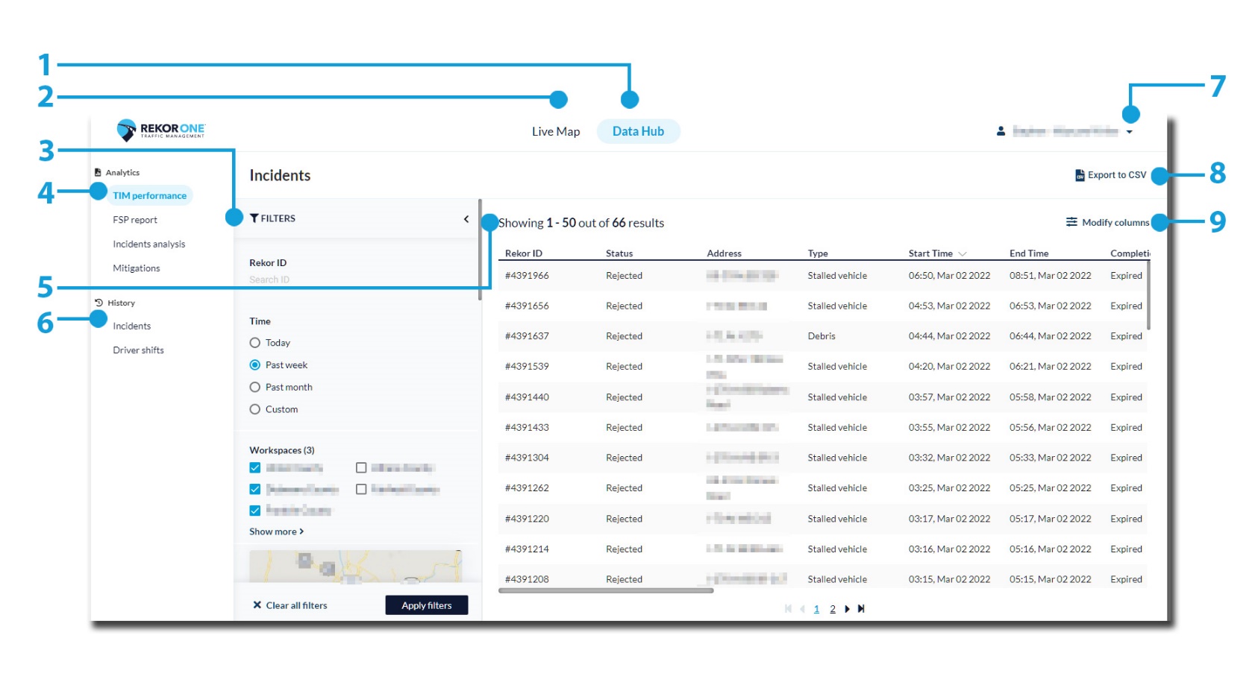The image size is (1258, 688).
Task: Go to the next results page arrow
Action: (847, 608)
